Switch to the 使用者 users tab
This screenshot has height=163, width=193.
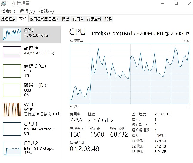78,19
